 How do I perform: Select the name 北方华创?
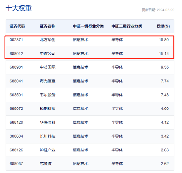tap(47, 40)
